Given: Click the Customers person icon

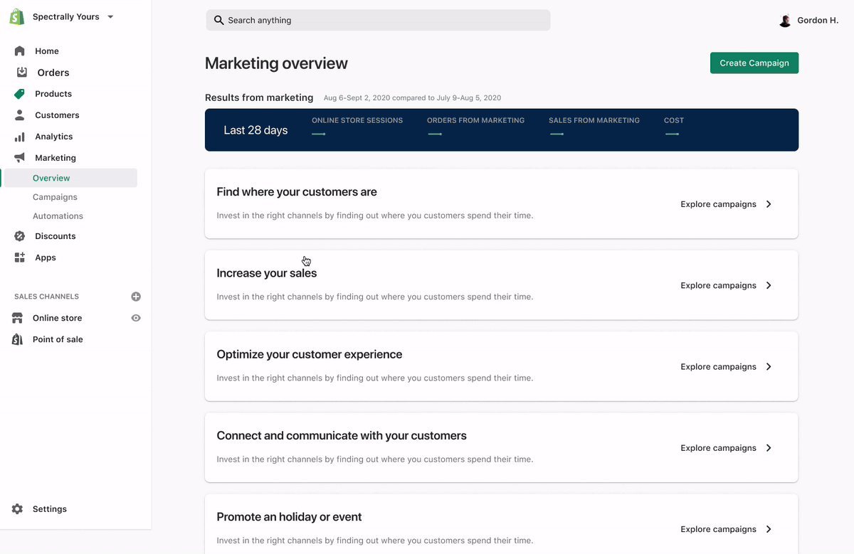Looking at the screenshot, I should pos(19,115).
